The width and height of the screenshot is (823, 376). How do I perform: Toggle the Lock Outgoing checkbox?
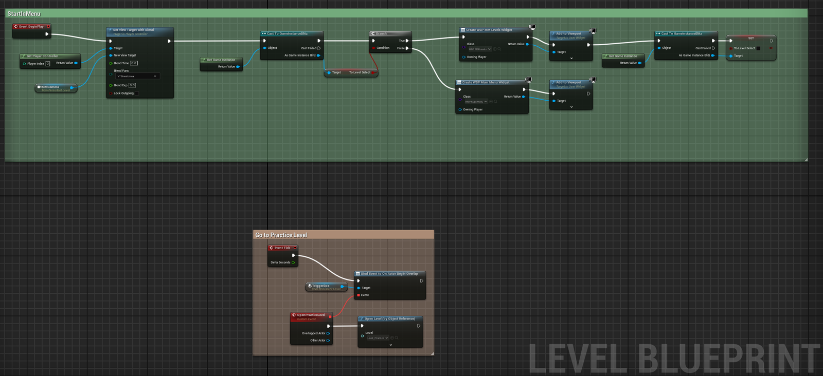tap(136, 93)
